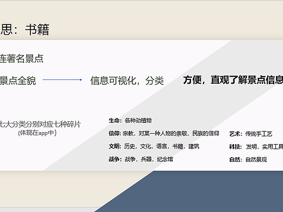283x212 pixels.
Task: Click the line '战争: 战争, 兵器, 纪念馆'
Action: click(x=141, y=159)
